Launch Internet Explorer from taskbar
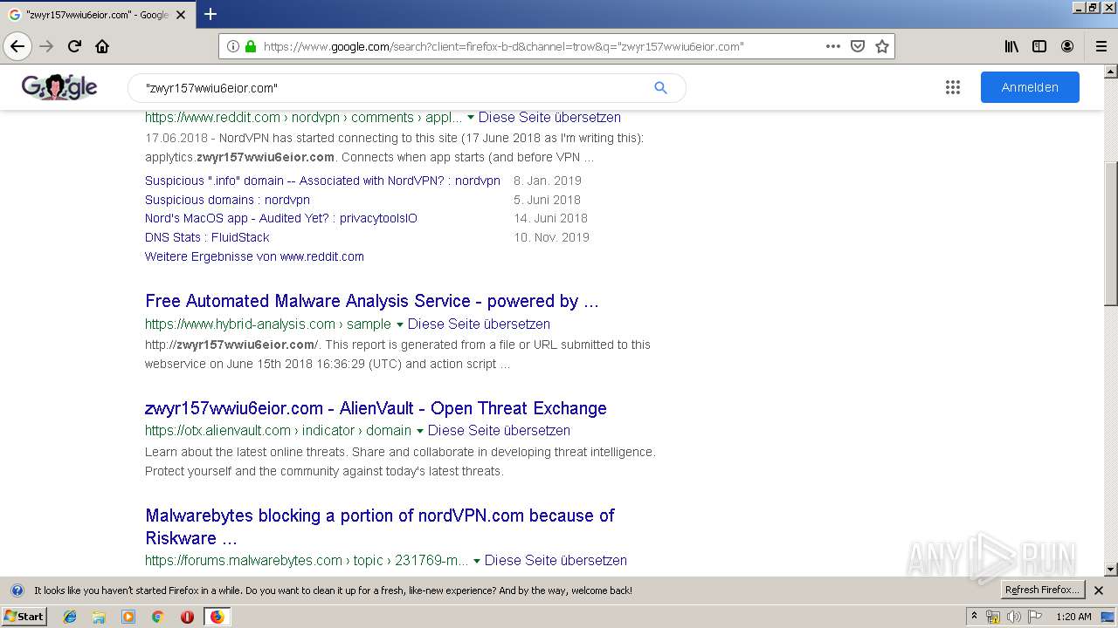 70,617
